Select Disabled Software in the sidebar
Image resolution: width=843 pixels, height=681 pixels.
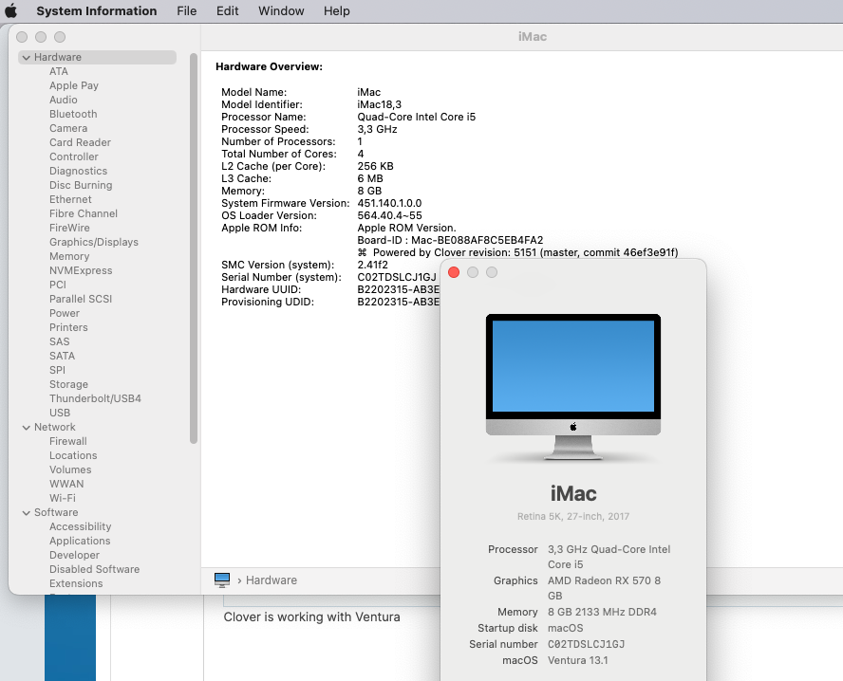click(95, 569)
